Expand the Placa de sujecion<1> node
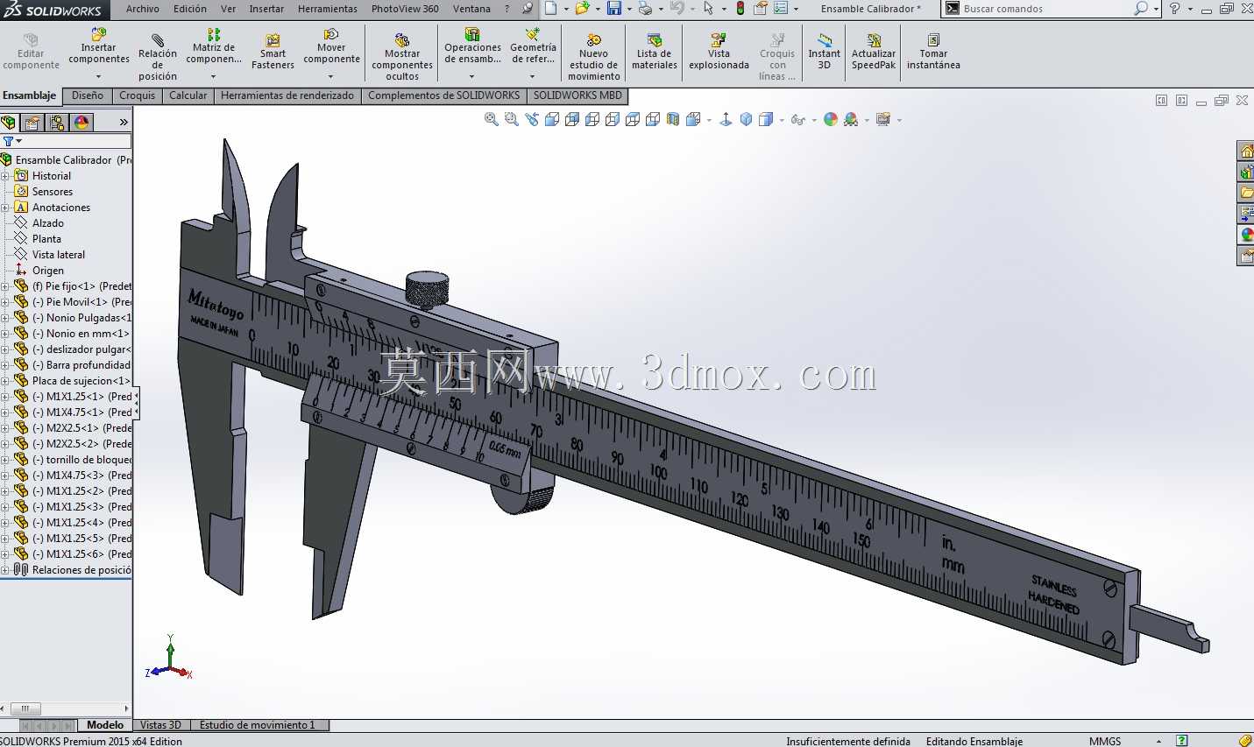This screenshot has height=747, width=1254. coord(5,381)
